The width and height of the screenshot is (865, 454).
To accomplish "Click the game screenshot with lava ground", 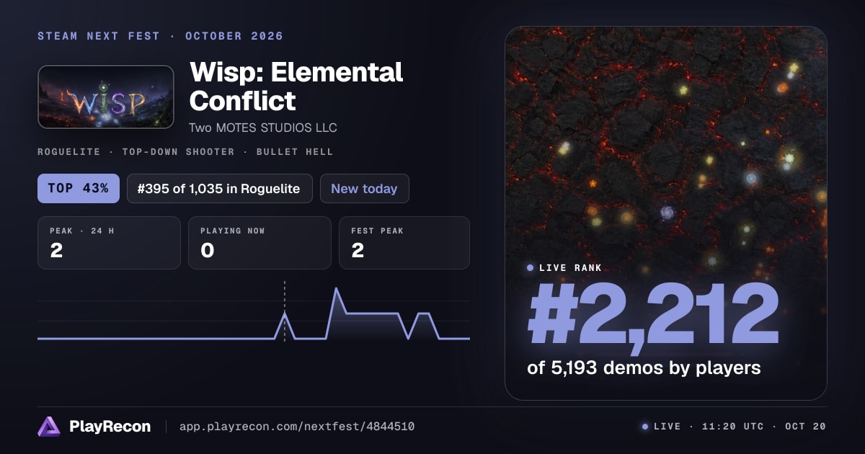I will pos(666,213).
